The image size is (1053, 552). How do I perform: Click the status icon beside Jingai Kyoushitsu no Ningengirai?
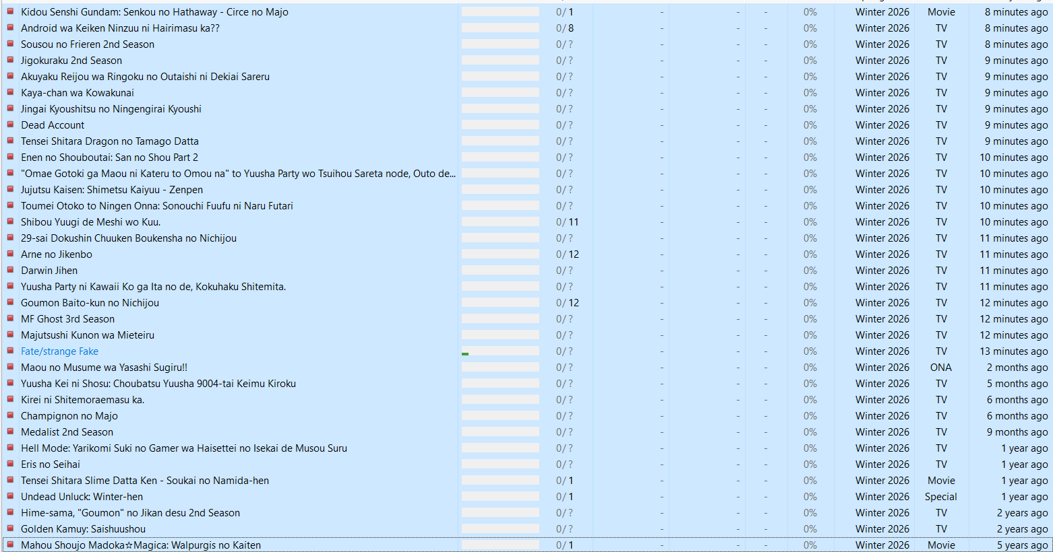pyautogui.click(x=10, y=108)
